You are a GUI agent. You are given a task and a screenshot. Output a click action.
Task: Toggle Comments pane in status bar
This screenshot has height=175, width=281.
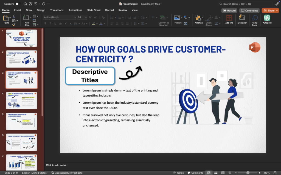pos(195,173)
